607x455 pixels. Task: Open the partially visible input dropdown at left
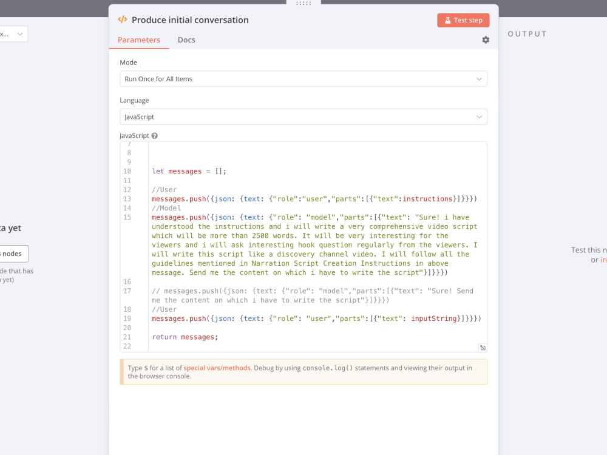(x=13, y=34)
